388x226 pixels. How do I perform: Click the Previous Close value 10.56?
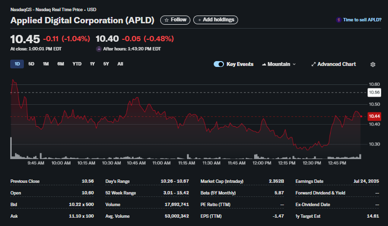tap(88, 181)
